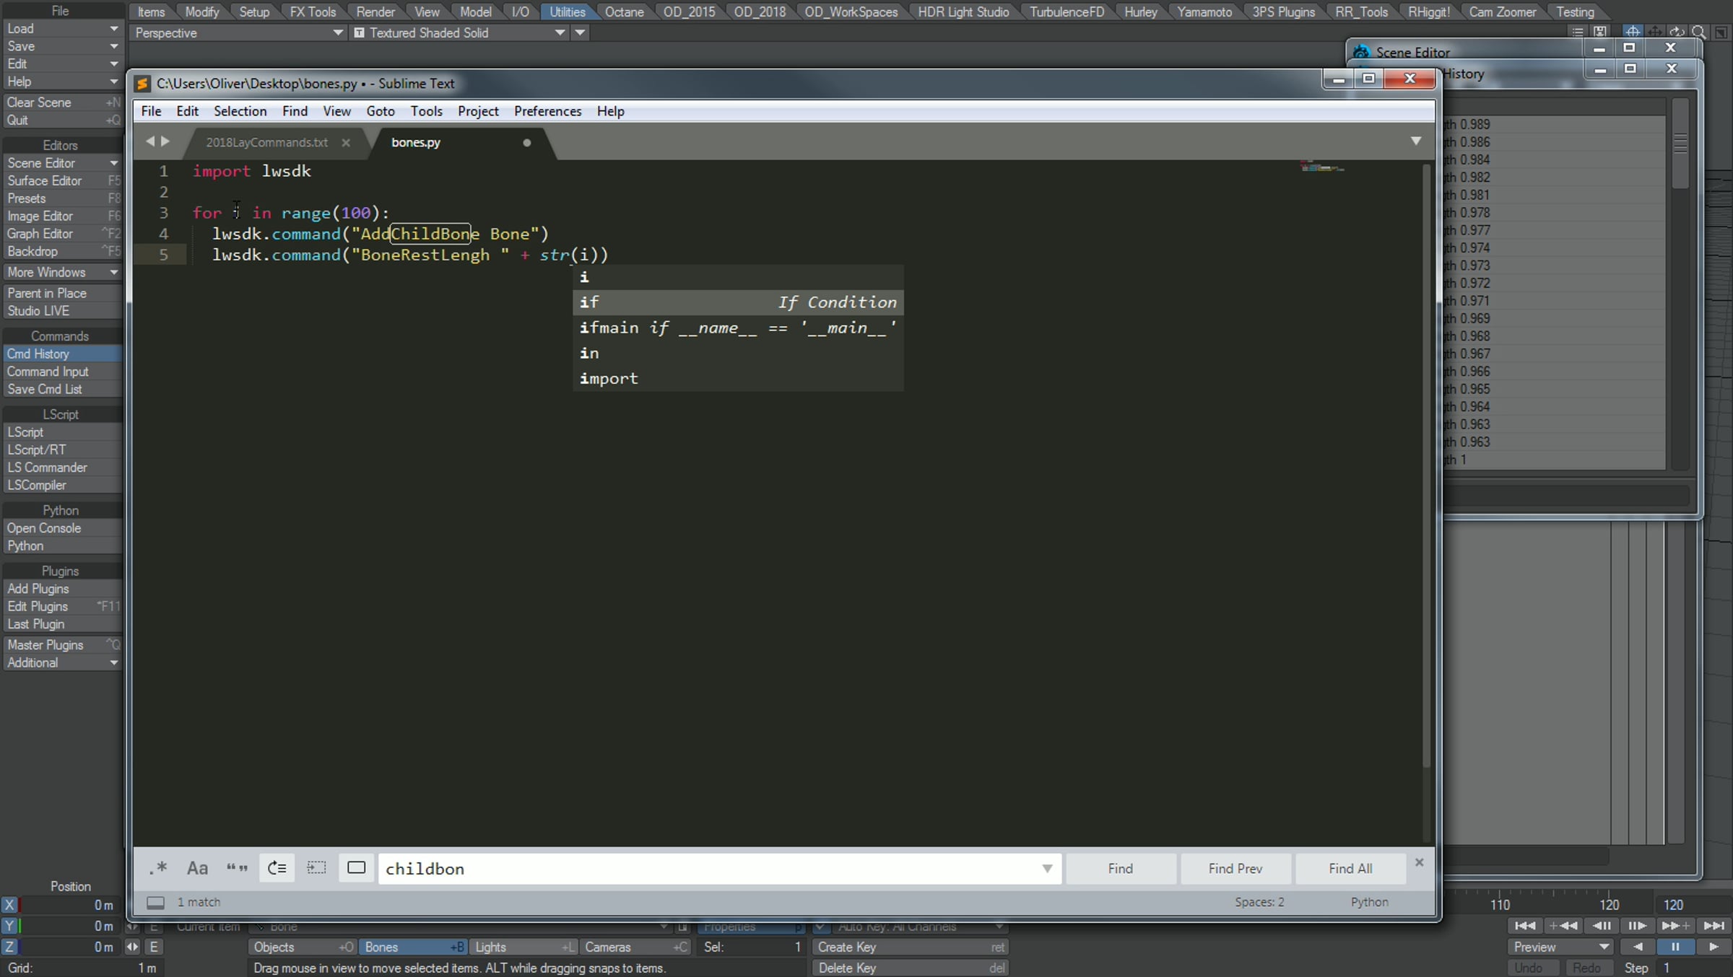The image size is (1733, 977).
Task: Open Sublime Text Selection menu
Action: tap(240, 111)
